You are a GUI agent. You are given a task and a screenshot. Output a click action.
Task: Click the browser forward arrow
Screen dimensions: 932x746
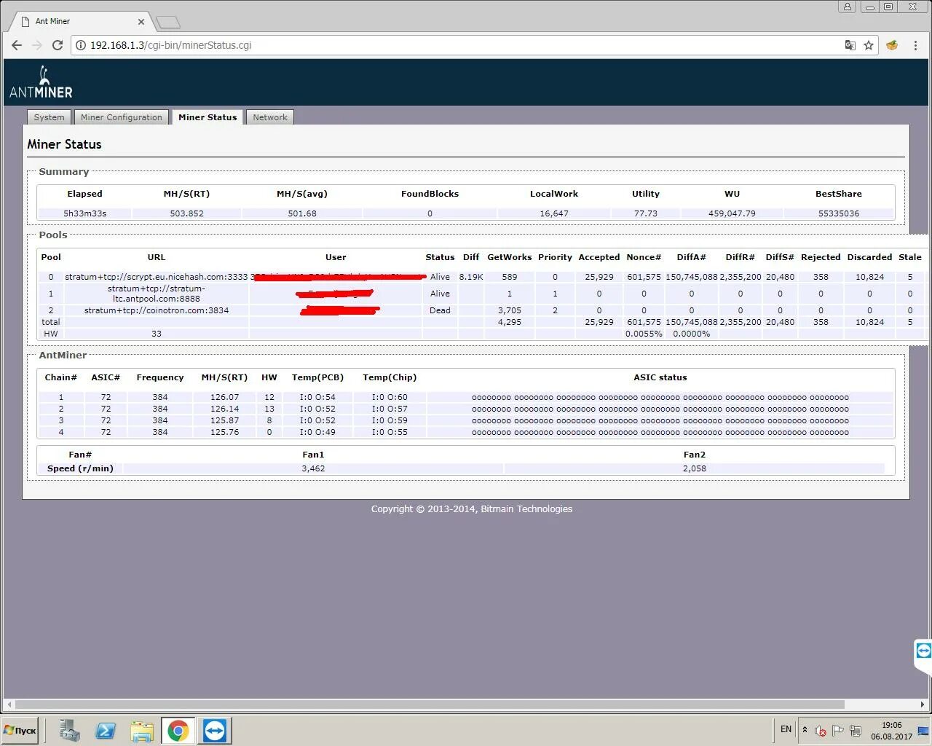pos(37,45)
